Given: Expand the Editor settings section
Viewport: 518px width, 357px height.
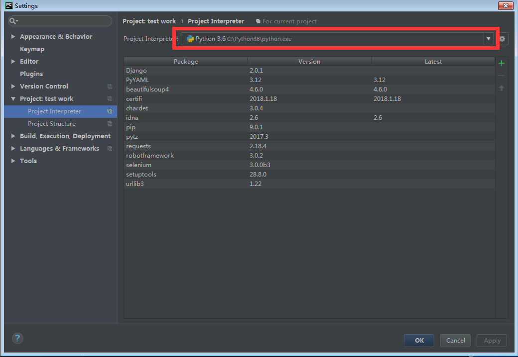Looking at the screenshot, I should (x=13, y=62).
